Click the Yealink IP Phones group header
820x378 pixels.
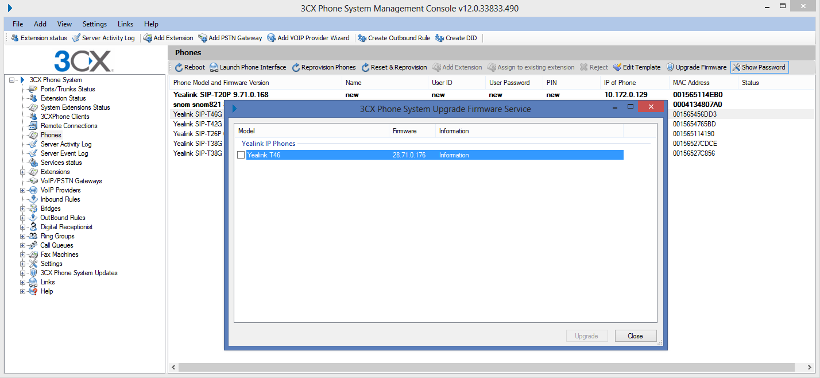pos(268,143)
